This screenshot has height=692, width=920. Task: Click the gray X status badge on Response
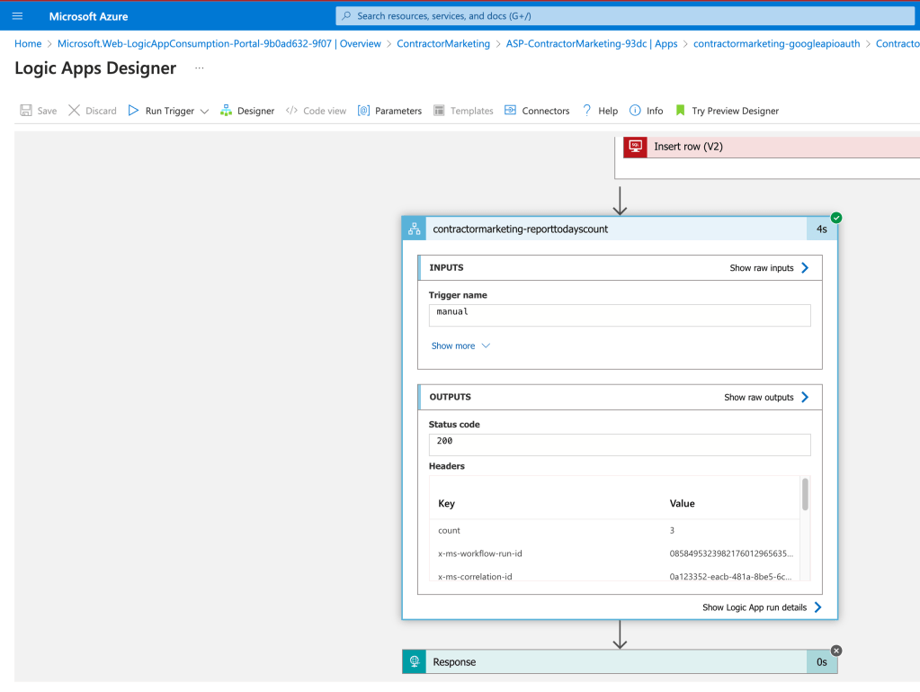836,651
